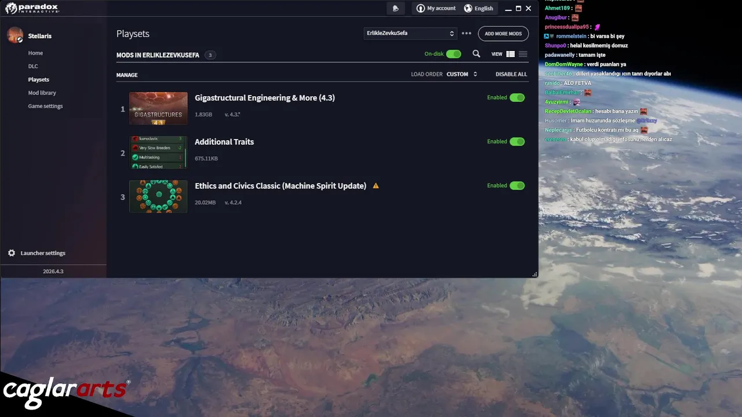Change language from English
The image size is (742, 417).
[x=478, y=8]
